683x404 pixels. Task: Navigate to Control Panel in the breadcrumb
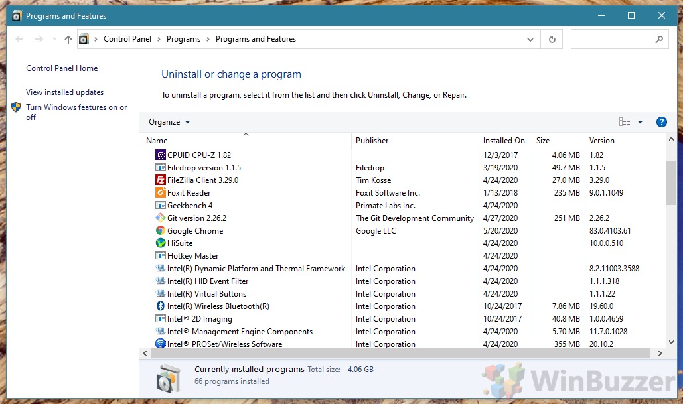click(x=127, y=38)
